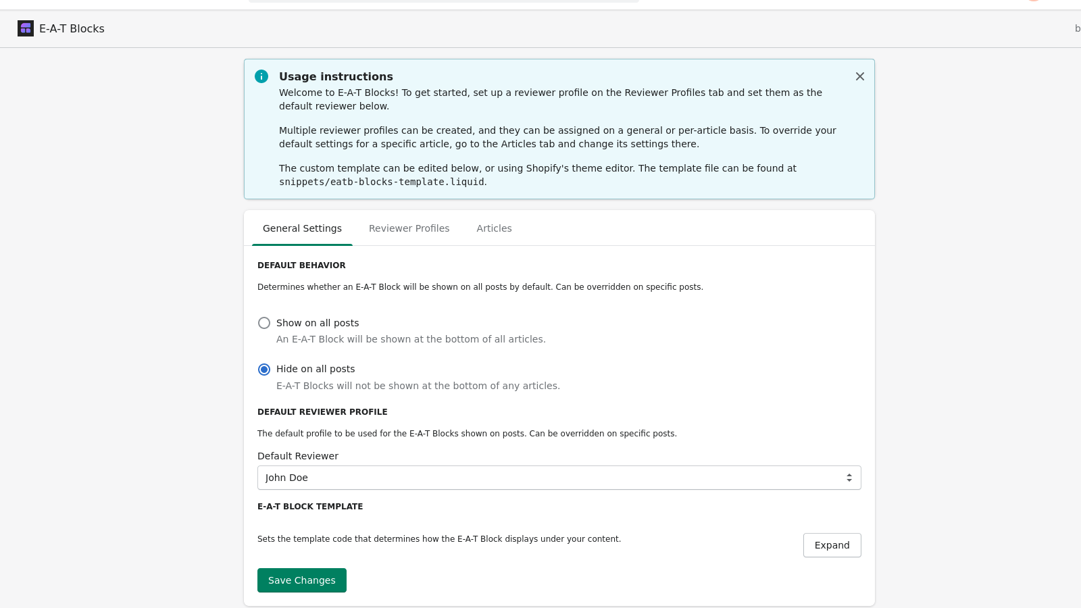1081x608 pixels.
Task: Click the DEFAULT REVIEWER PROFILE heading
Action: (322, 412)
